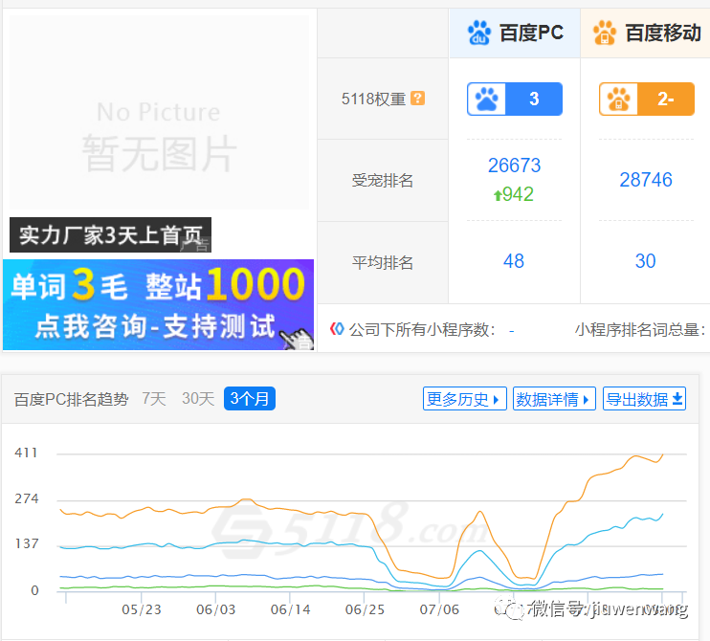Click the green rank change 942
The height and width of the screenshot is (641, 710).
coord(514,194)
